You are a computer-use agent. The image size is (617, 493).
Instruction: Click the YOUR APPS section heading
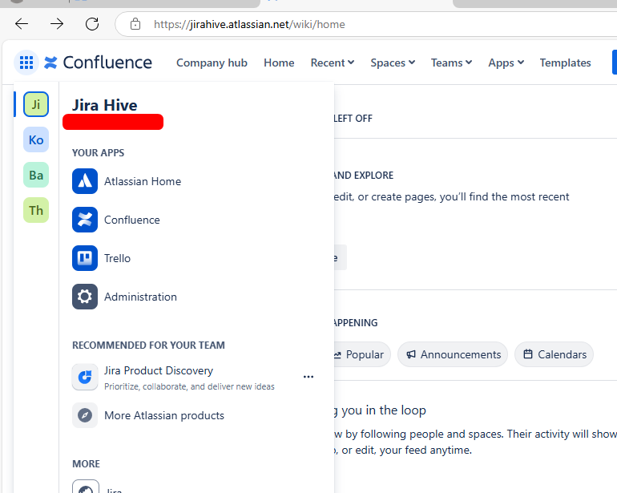[x=98, y=153]
